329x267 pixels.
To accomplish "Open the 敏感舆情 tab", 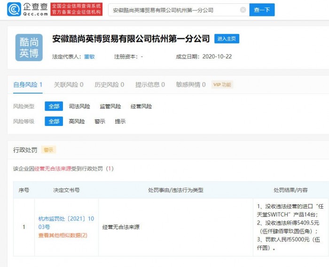I will pos(191,85).
